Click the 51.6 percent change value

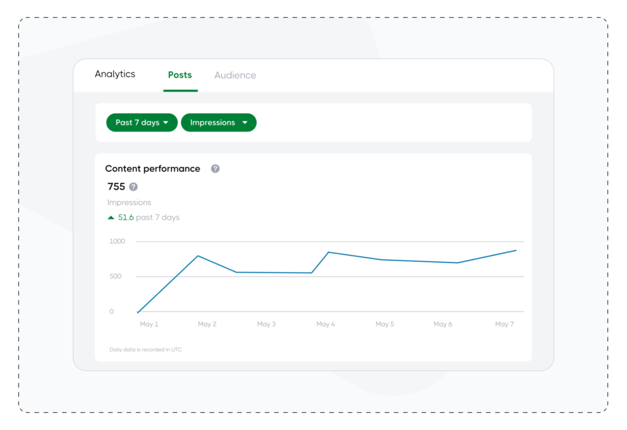coord(126,217)
